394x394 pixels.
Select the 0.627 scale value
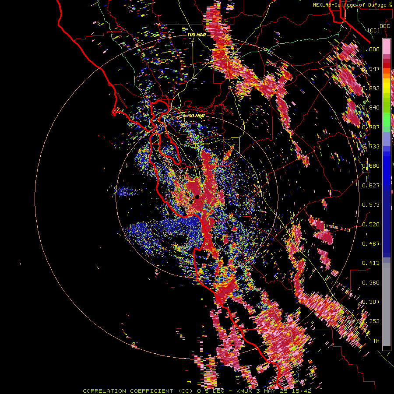(x=371, y=185)
